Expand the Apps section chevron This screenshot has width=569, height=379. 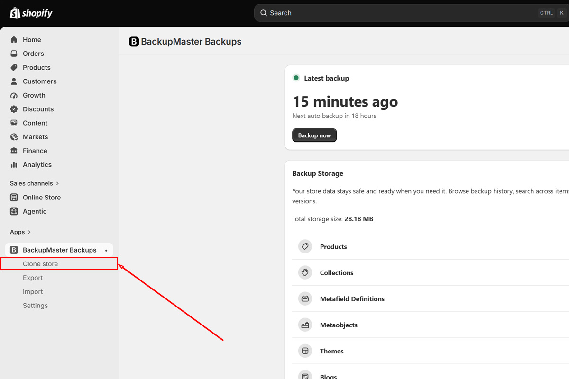pos(29,232)
